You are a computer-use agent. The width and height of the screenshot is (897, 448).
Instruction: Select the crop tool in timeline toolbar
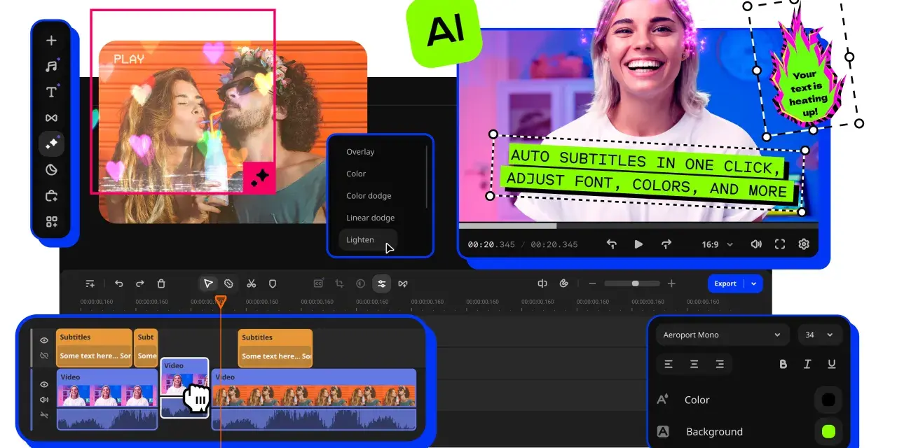coord(339,283)
